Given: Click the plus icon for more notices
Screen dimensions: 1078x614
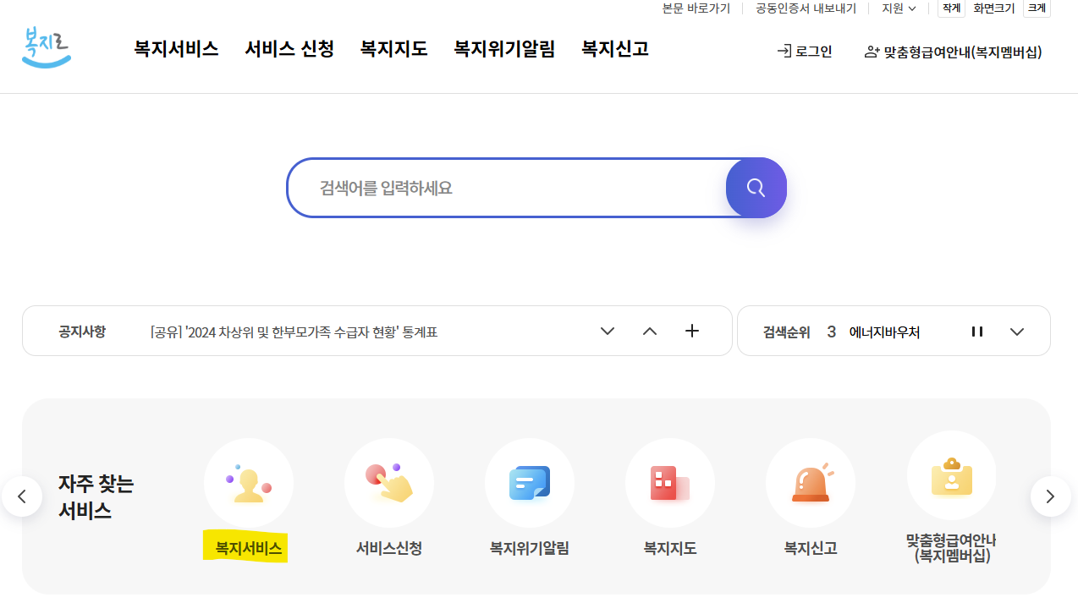Looking at the screenshot, I should 692,331.
